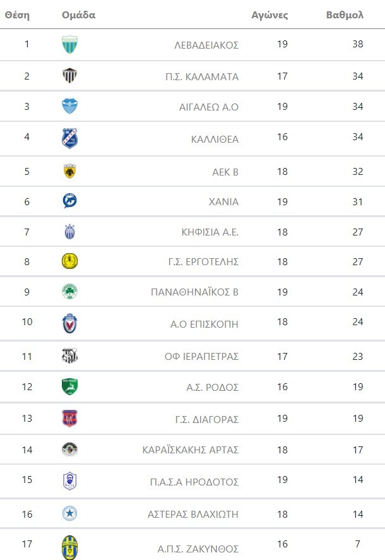Click the ΛΕΒΑΔΕΙΑΚΟΣ team crest
The width and height of the screenshot is (385, 560).
tap(69, 45)
